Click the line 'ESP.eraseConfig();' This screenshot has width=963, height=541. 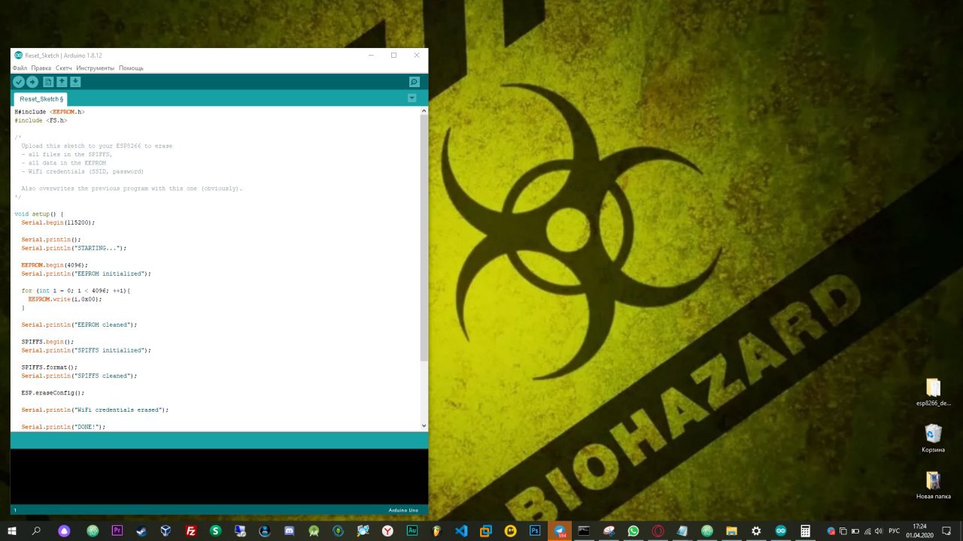[53, 393]
